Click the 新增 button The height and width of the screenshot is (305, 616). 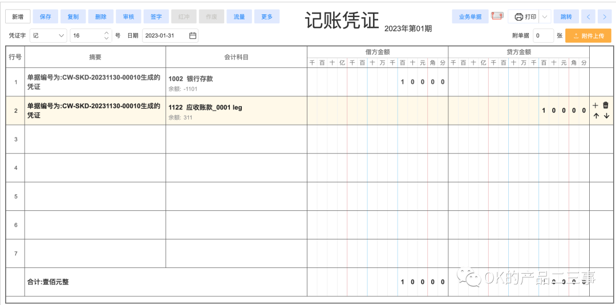pos(18,17)
